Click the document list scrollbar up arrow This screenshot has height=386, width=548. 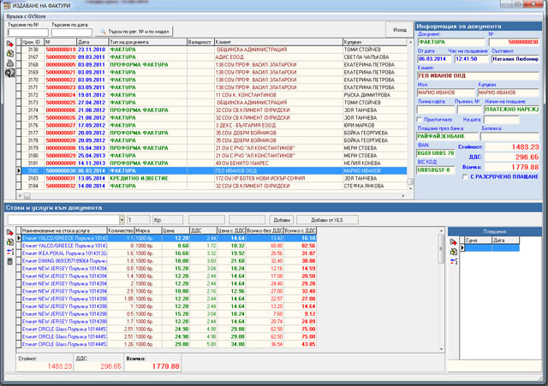click(x=411, y=42)
